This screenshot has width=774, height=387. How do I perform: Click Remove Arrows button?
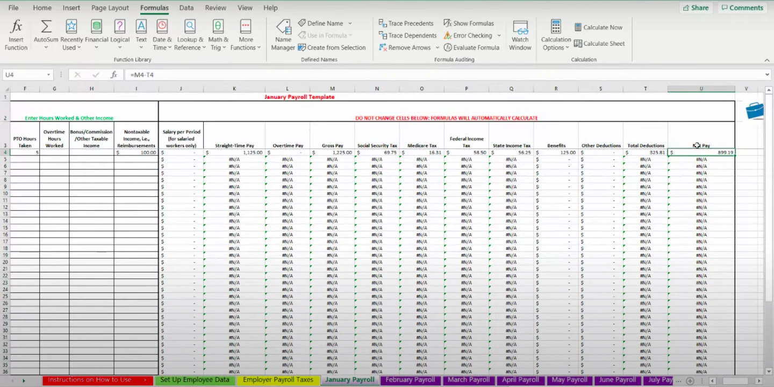tap(405, 47)
